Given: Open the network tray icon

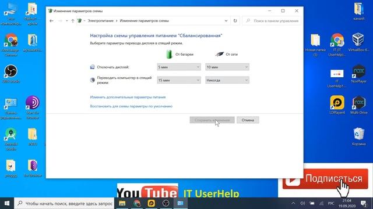Looking at the screenshot, I should (321, 203).
